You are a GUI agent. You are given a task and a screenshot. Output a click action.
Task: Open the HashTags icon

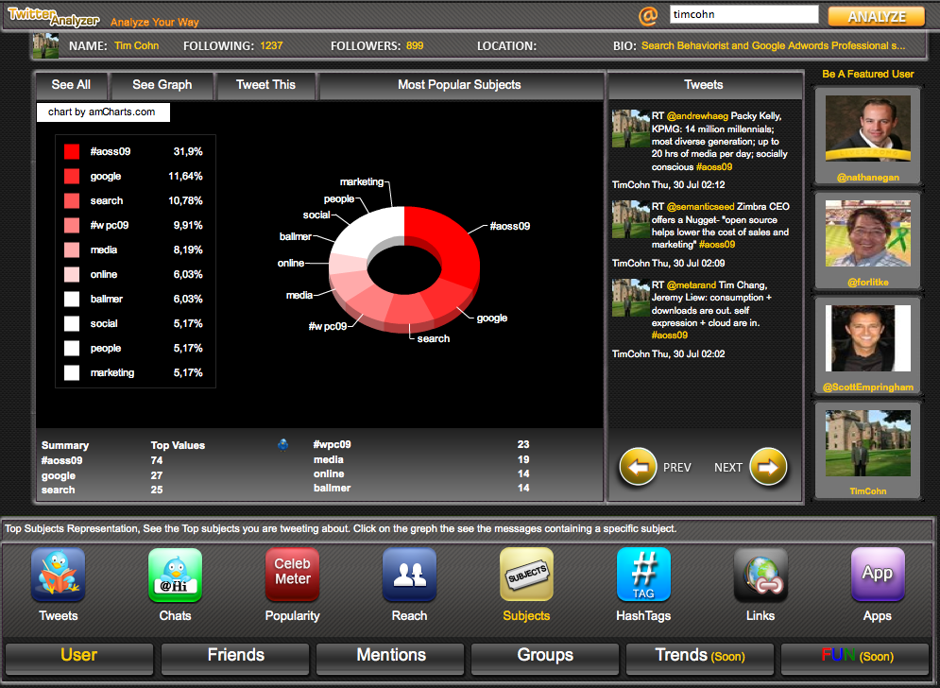coord(643,576)
